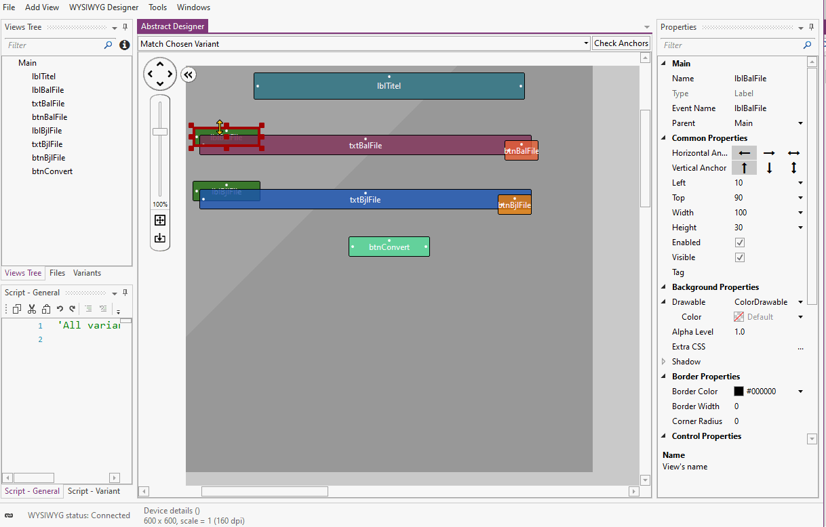Click the zoom slider handle

tap(160, 131)
